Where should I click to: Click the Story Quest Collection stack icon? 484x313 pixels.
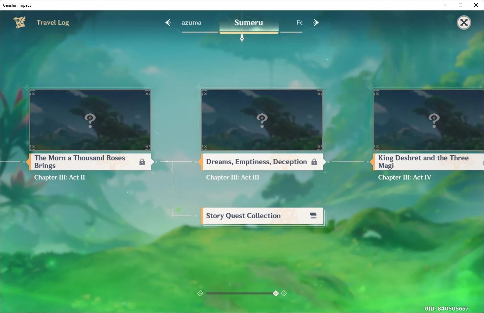point(313,216)
